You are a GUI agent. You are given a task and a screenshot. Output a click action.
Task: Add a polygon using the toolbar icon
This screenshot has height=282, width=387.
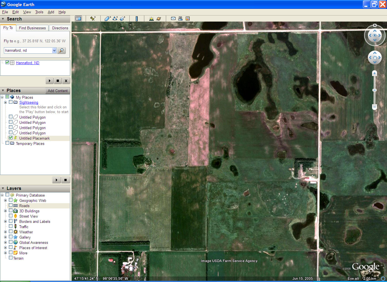[108, 19]
